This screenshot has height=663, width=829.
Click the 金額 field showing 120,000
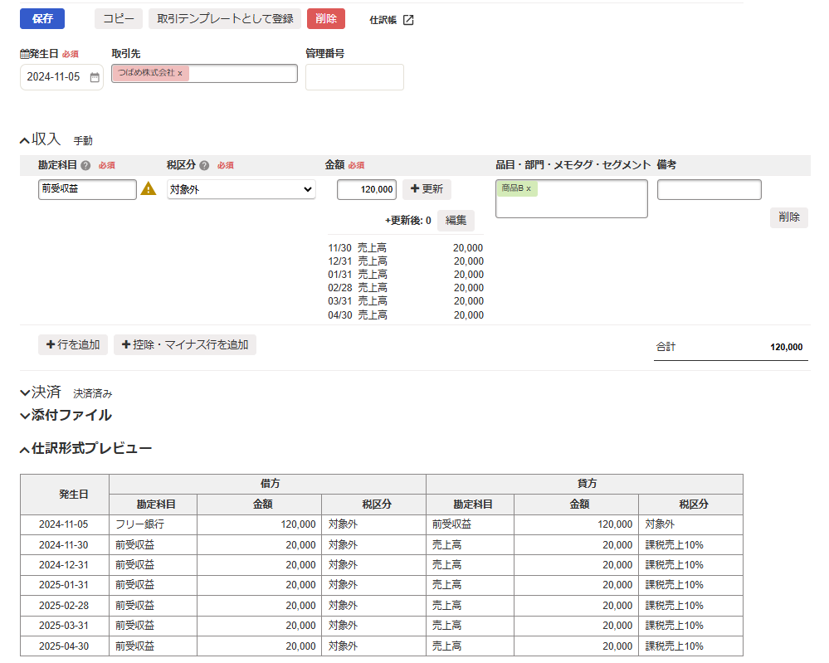coord(367,189)
